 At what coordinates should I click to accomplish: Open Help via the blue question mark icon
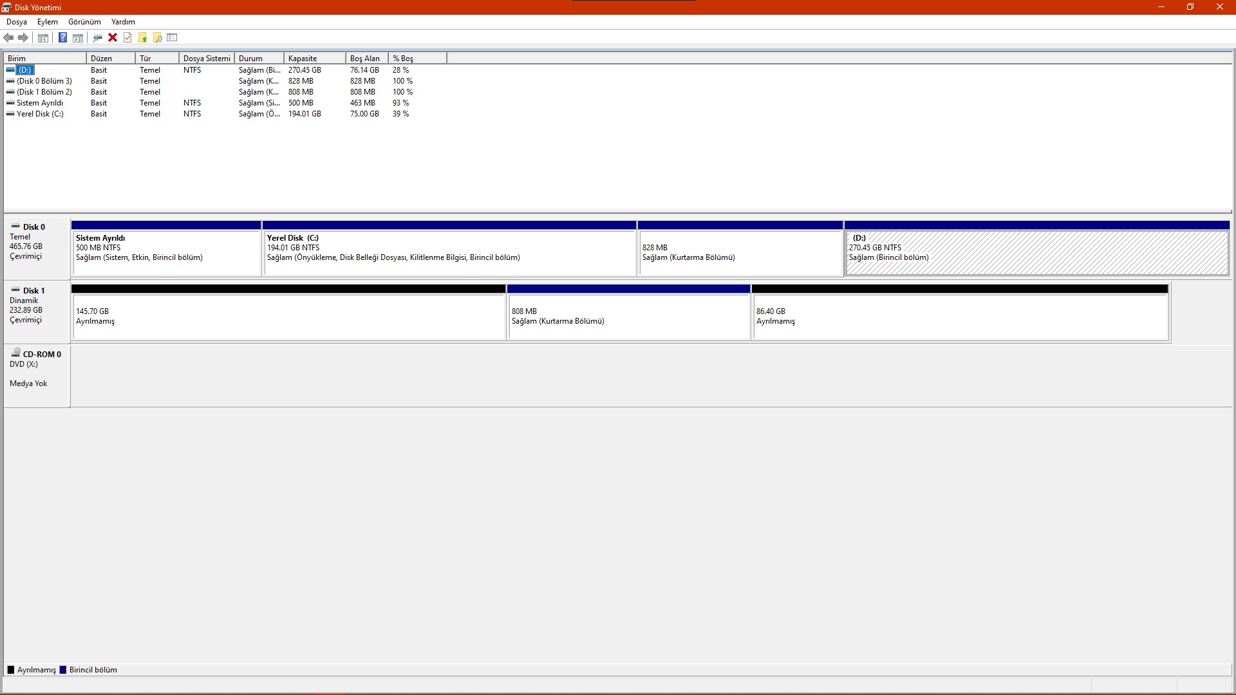[x=62, y=37]
